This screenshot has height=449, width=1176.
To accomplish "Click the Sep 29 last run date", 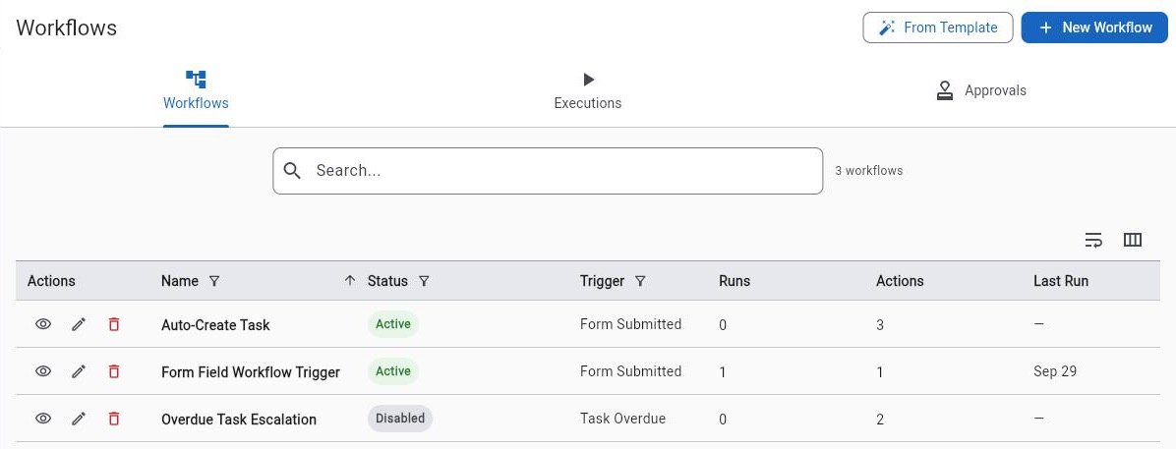I will (x=1054, y=371).
